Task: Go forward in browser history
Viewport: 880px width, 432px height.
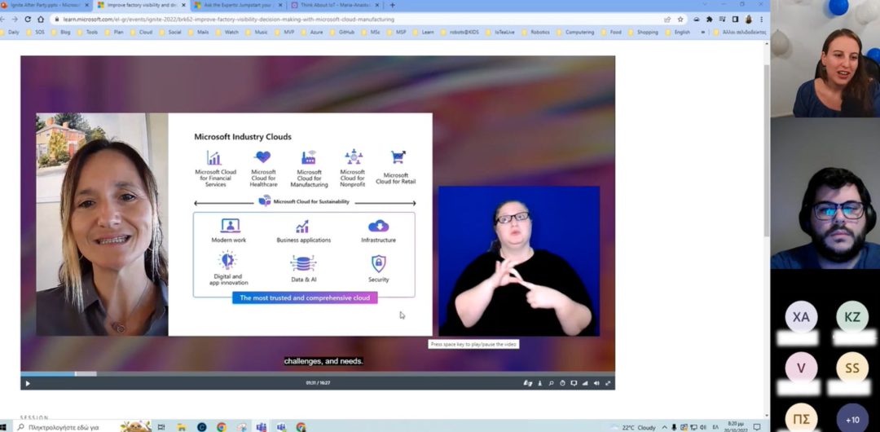Action: pos(15,19)
